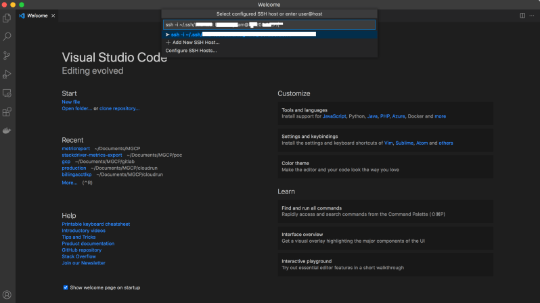Open the Interface overview card

[385, 238]
